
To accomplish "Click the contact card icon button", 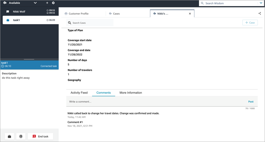I will (21, 136).
